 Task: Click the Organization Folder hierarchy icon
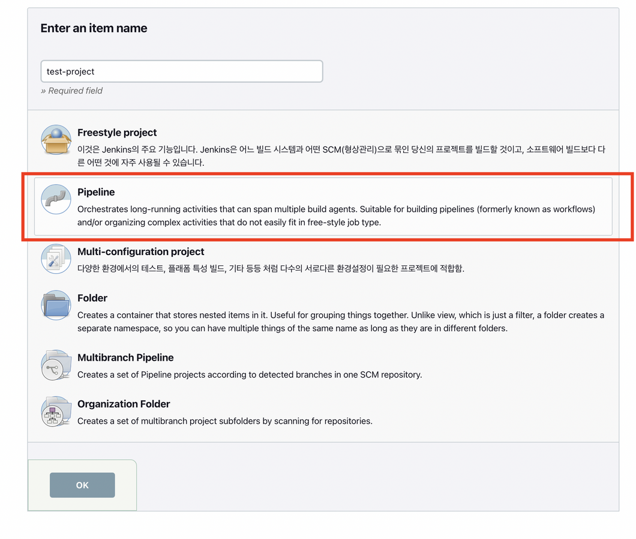(x=56, y=411)
